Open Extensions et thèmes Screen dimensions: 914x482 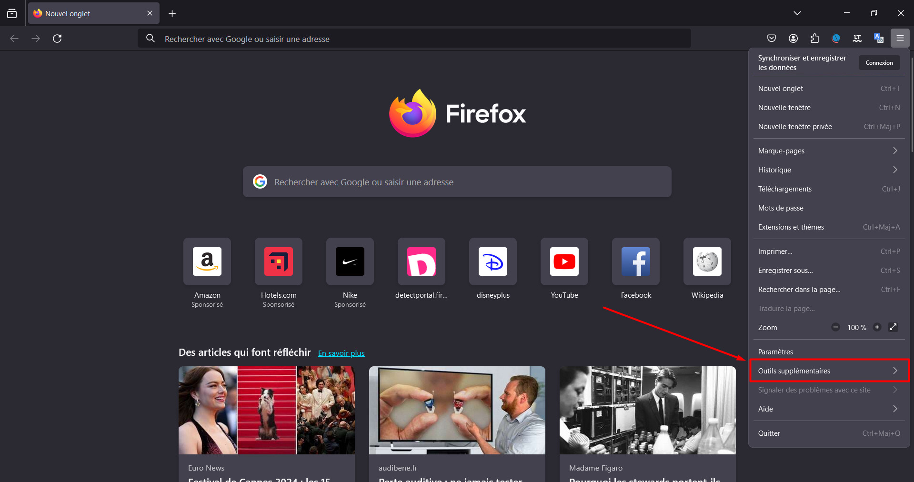[x=829, y=227]
